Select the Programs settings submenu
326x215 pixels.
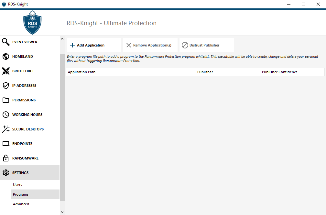click(x=21, y=194)
